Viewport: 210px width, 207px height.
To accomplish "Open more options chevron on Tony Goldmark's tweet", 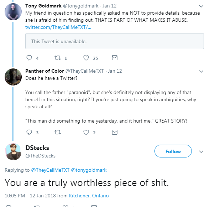I will (x=201, y=6).
